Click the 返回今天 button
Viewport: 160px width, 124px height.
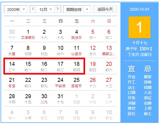pos(105,9)
